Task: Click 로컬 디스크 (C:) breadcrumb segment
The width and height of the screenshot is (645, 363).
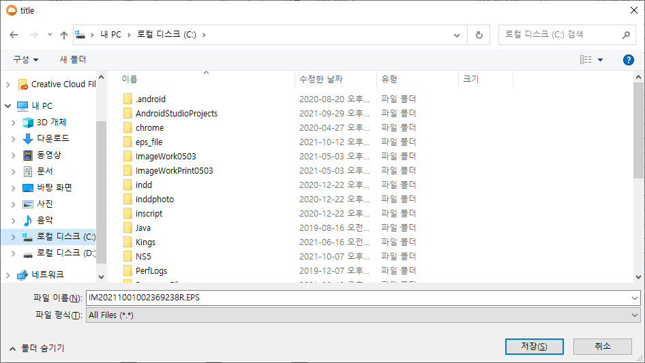Action: pyautogui.click(x=166, y=35)
